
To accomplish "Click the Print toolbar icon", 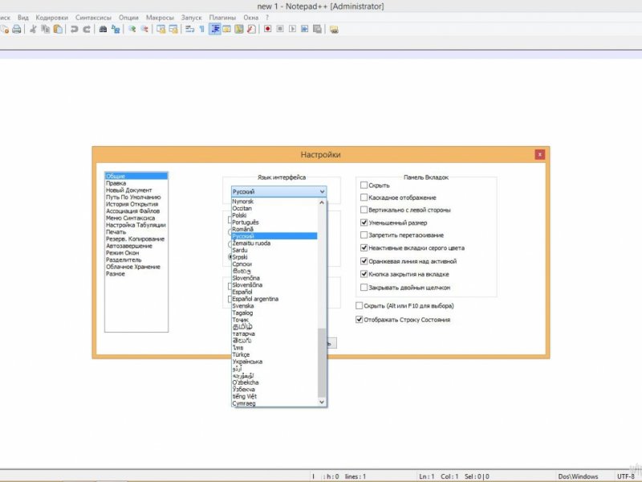I will [x=17, y=29].
